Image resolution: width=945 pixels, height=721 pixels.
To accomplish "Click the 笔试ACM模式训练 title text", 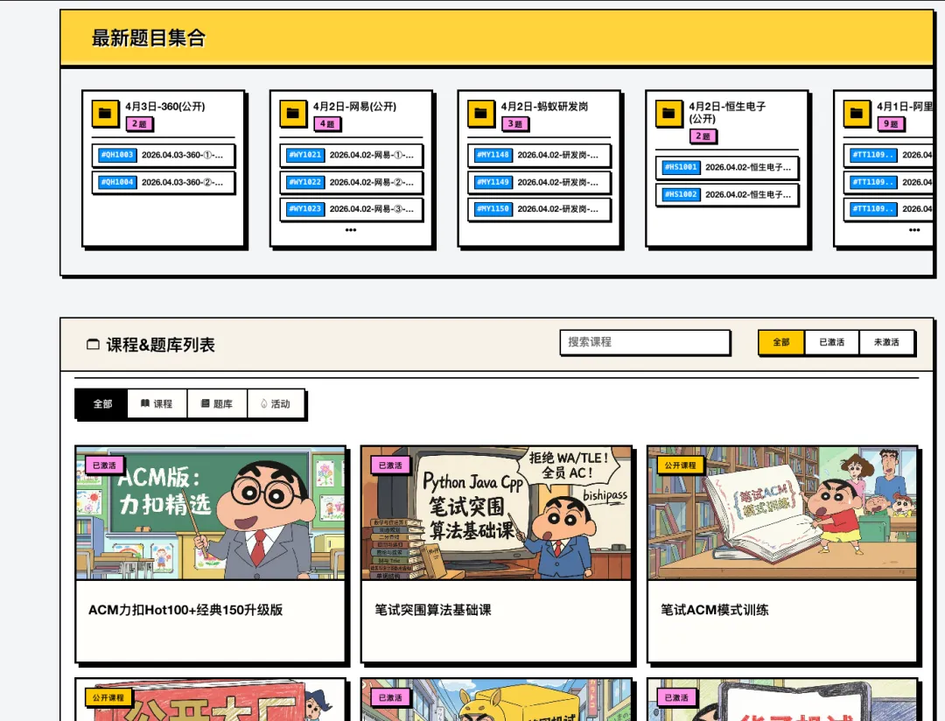I will coord(714,610).
